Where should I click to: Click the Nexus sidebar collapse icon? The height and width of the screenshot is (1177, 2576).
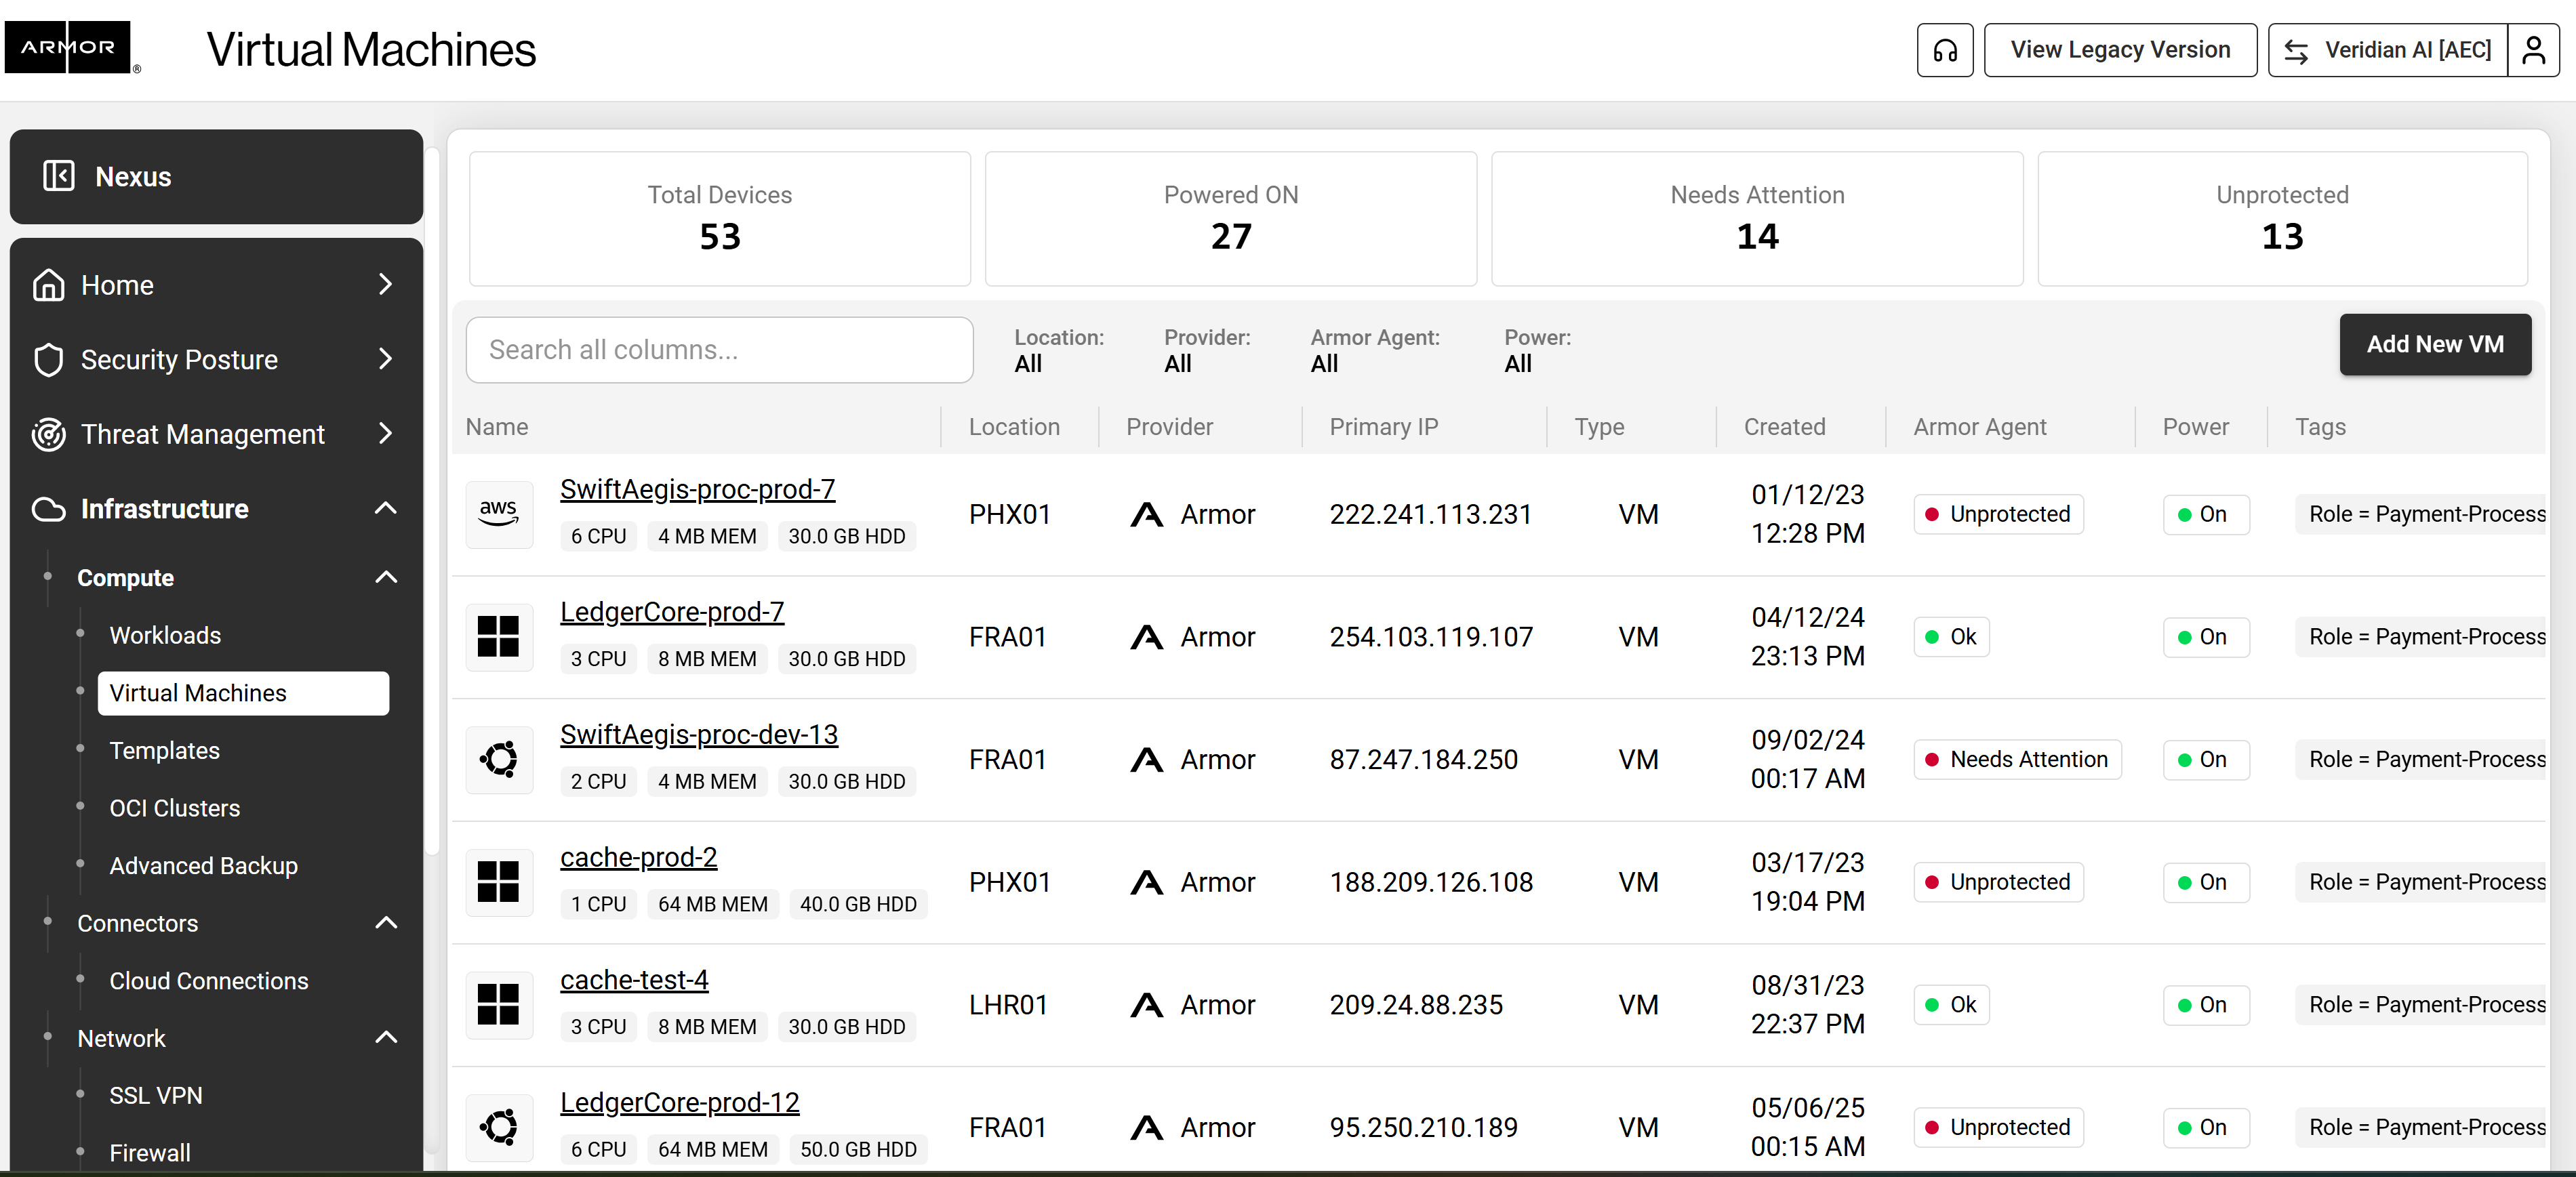click(58, 176)
